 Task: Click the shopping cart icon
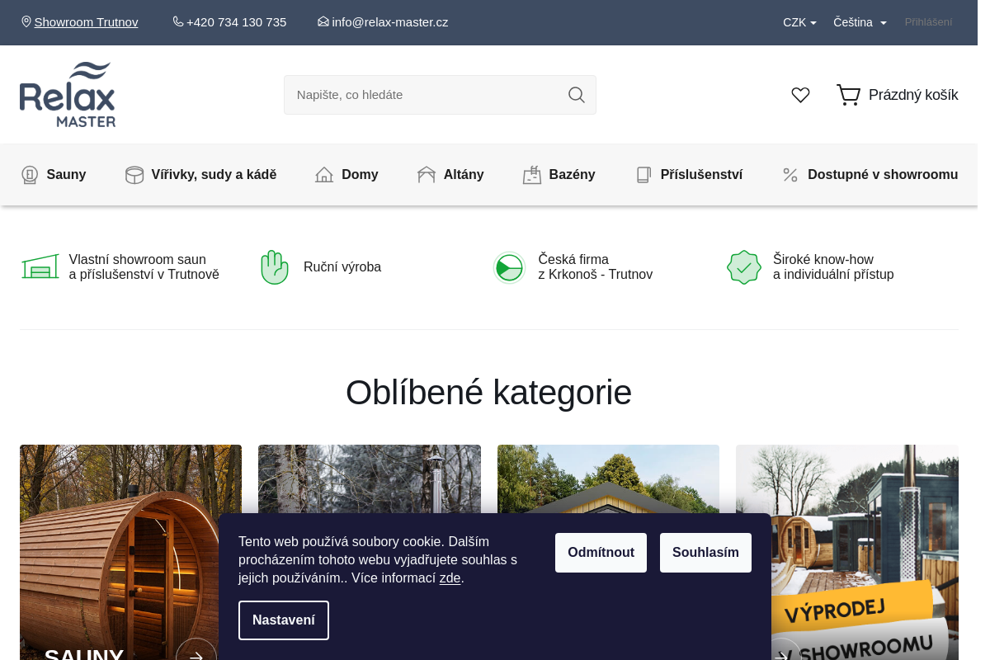tap(848, 95)
